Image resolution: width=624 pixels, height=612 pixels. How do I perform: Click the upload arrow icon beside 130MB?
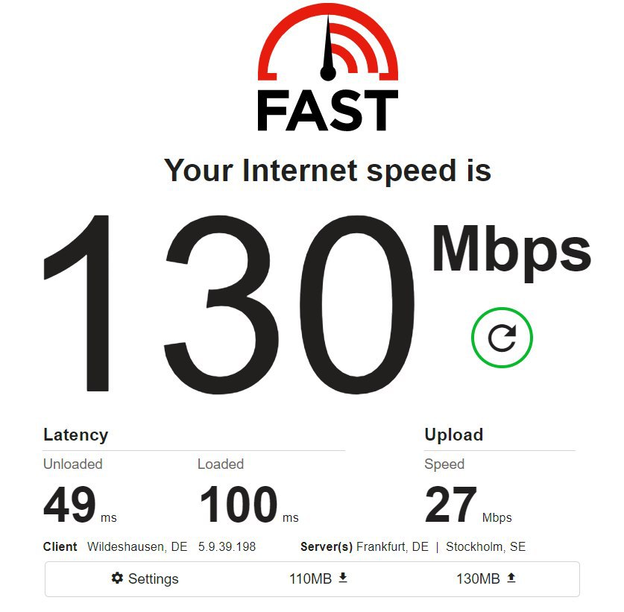point(511,578)
